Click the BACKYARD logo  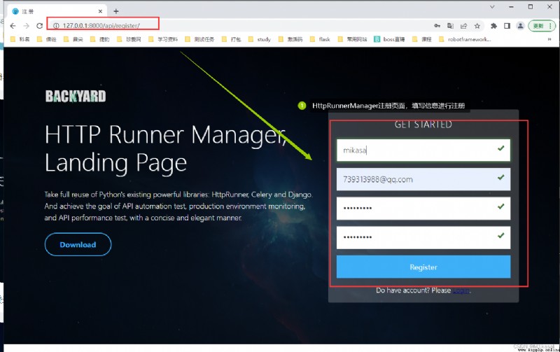coord(76,96)
